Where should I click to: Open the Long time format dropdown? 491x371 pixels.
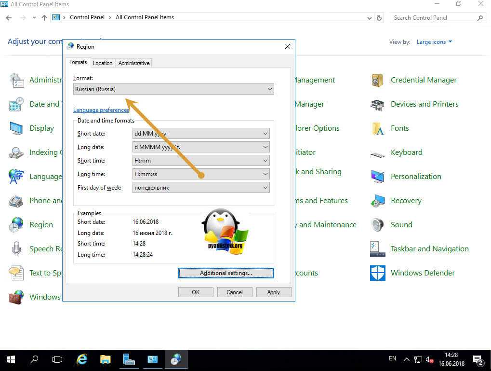point(201,174)
